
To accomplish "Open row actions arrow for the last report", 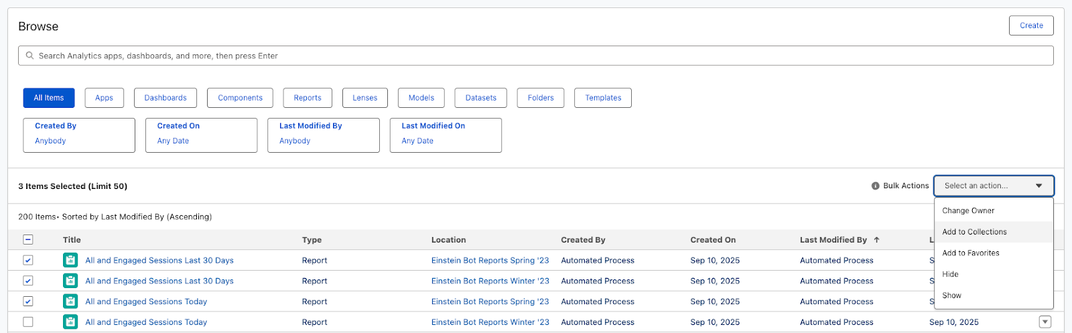I will (x=1045, y=322).
